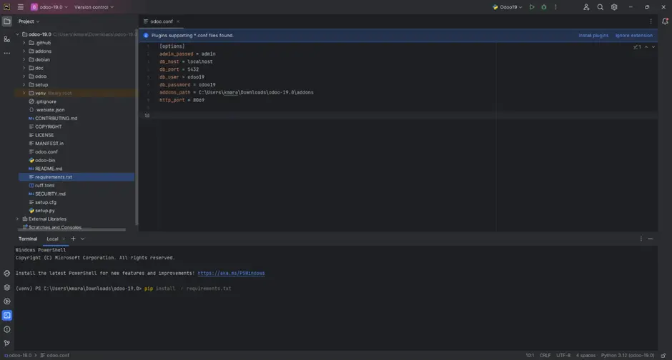Open Python Packages tool window
Image resolution: width=672 pixels, height=360 pixels.
click(x=7, y=287)
